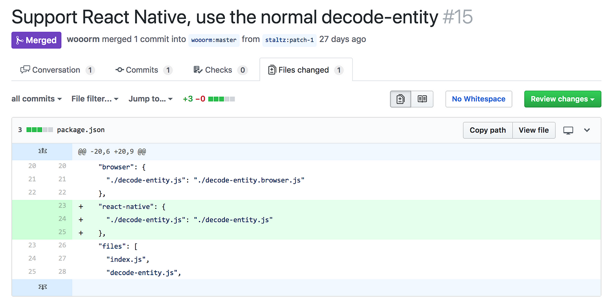Open the display rich diff monitor icon
The height and width of the screenshot is (305, 608).
568,130
